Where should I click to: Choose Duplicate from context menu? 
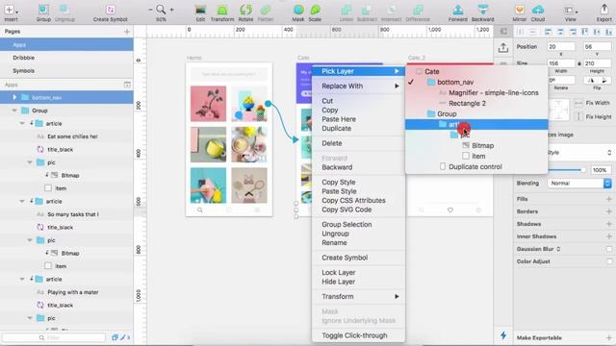336,128
